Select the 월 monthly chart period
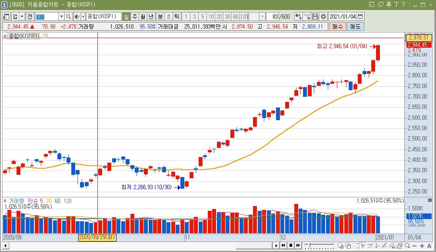Image resolution: width=436 pixels, height=252 pixels. point(143,16)
